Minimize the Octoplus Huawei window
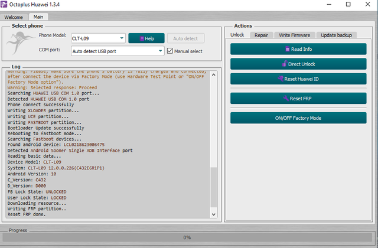 coord(330,4)
